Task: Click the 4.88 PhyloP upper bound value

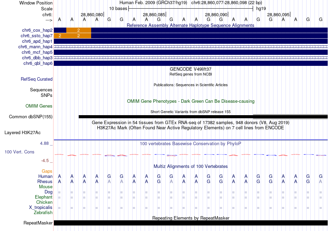Action: pyautogui.click(x=44, y=143)
